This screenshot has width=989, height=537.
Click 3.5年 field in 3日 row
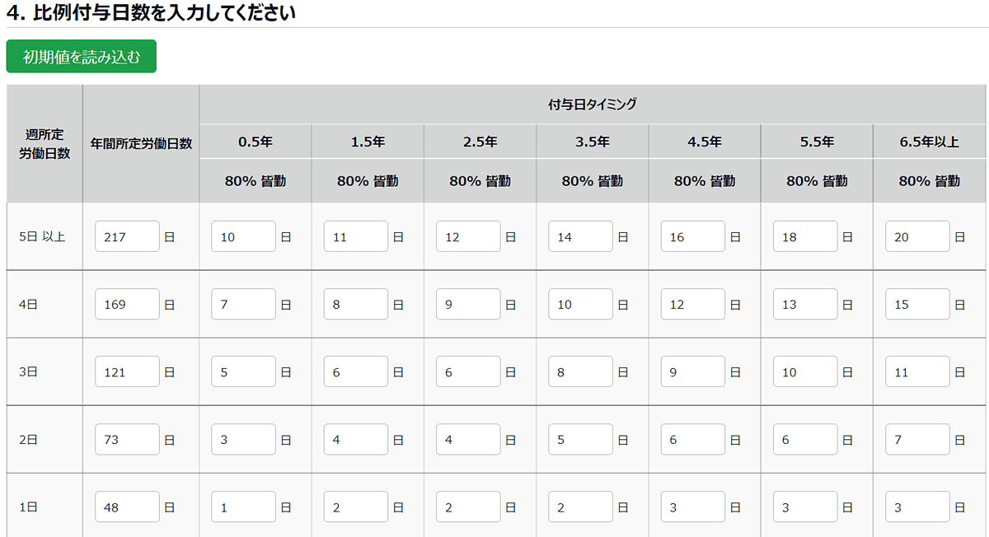coord(580,371)
